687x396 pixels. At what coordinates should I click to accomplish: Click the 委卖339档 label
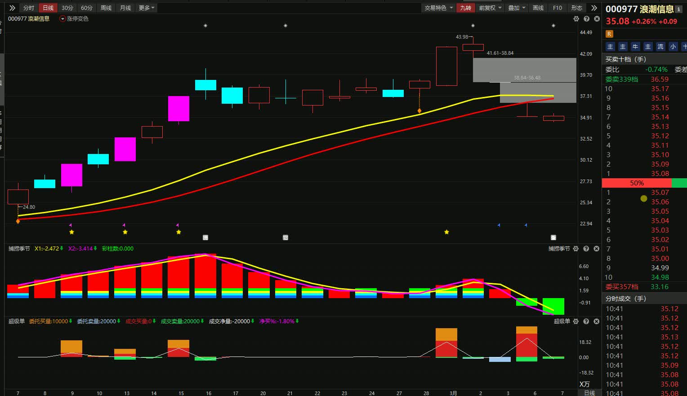pyautogui.click(x=621, y=79)
